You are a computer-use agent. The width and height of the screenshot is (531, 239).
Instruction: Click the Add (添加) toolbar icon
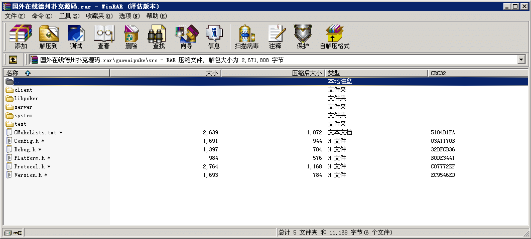(21, 37)
